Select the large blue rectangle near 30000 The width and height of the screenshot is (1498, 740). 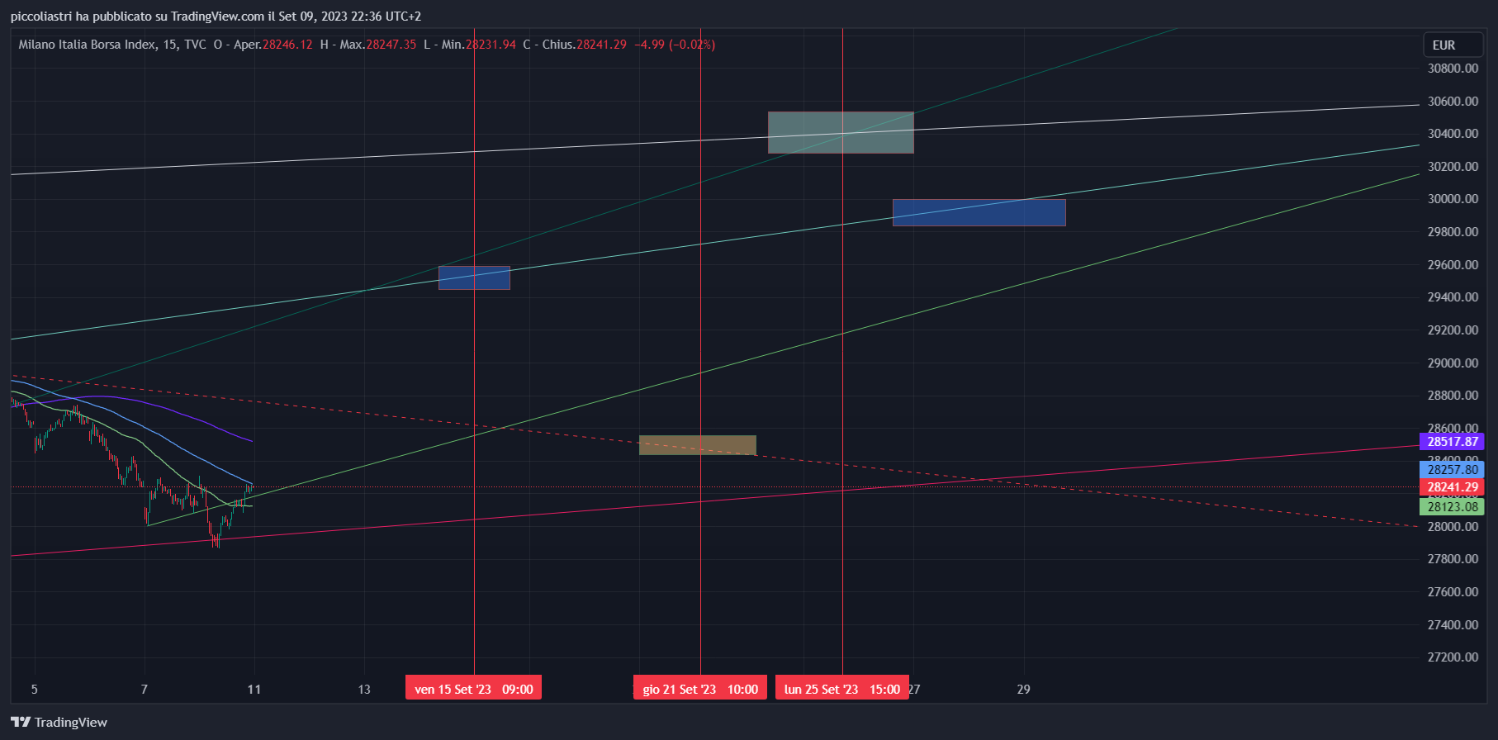click(x=979, y=213)
